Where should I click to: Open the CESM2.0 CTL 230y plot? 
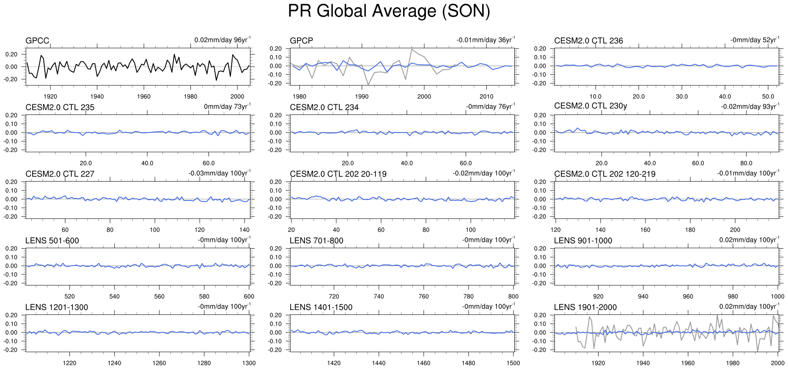pos(667,133)
